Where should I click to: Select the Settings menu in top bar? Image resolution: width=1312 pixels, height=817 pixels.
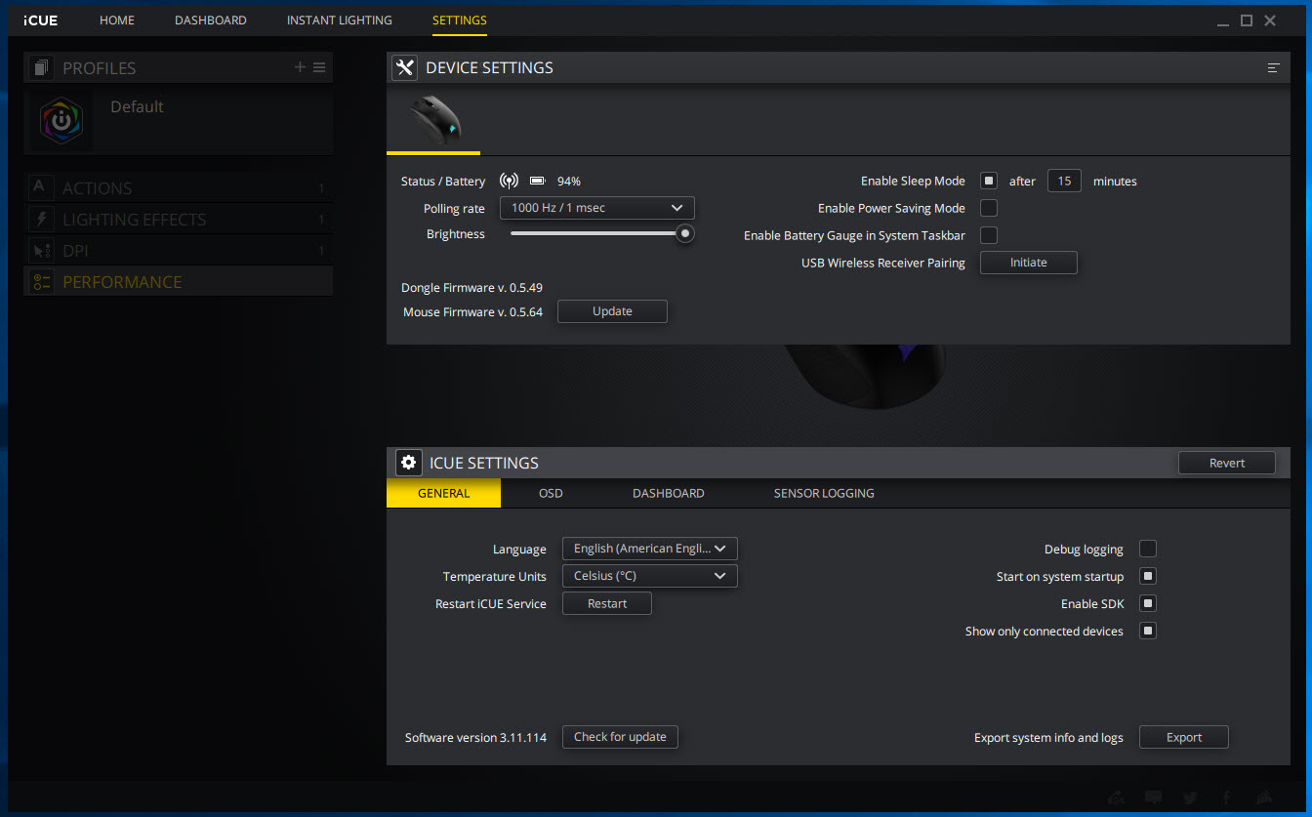(460, 20)
